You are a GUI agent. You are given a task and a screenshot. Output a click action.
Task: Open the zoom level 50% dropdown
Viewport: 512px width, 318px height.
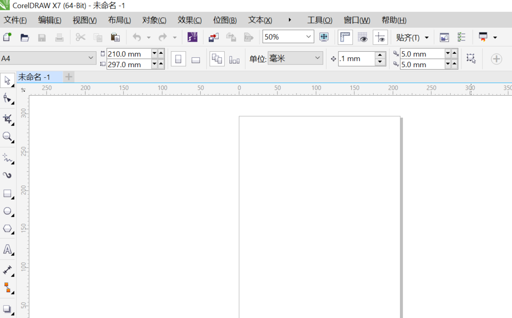point(309,36)
